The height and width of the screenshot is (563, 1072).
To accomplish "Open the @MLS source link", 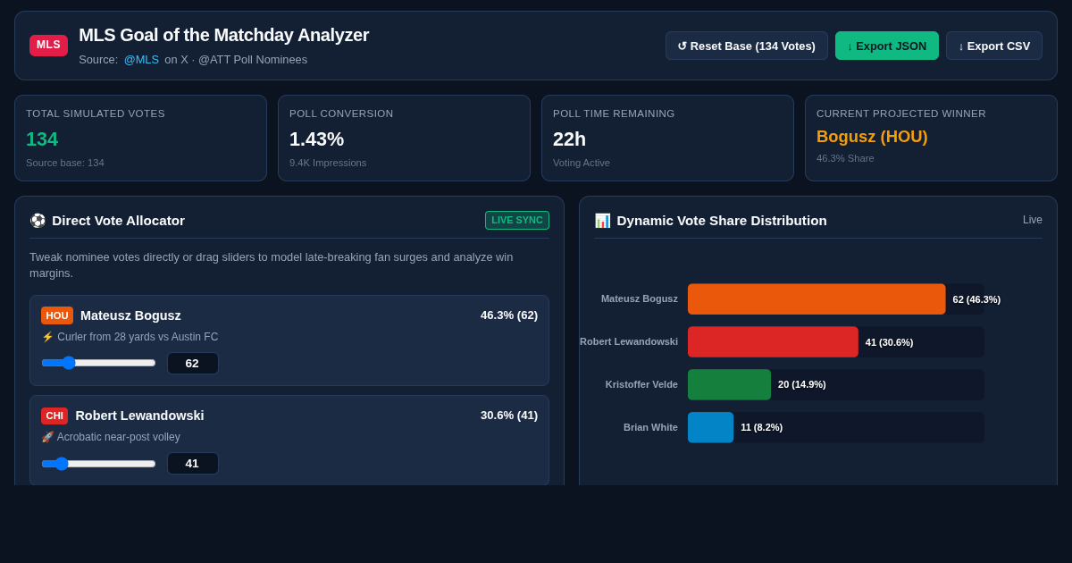I will 141,60.
